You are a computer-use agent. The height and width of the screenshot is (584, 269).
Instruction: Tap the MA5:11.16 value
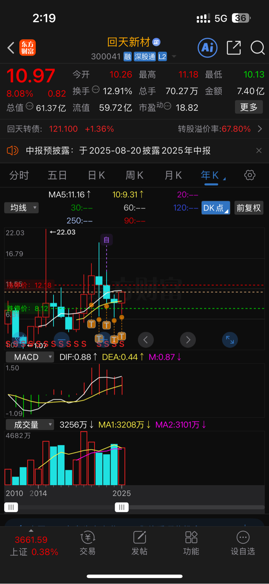click(x=70, y=195)
